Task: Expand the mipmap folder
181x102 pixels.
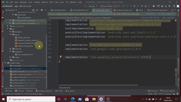Action: tap(10, 49)
